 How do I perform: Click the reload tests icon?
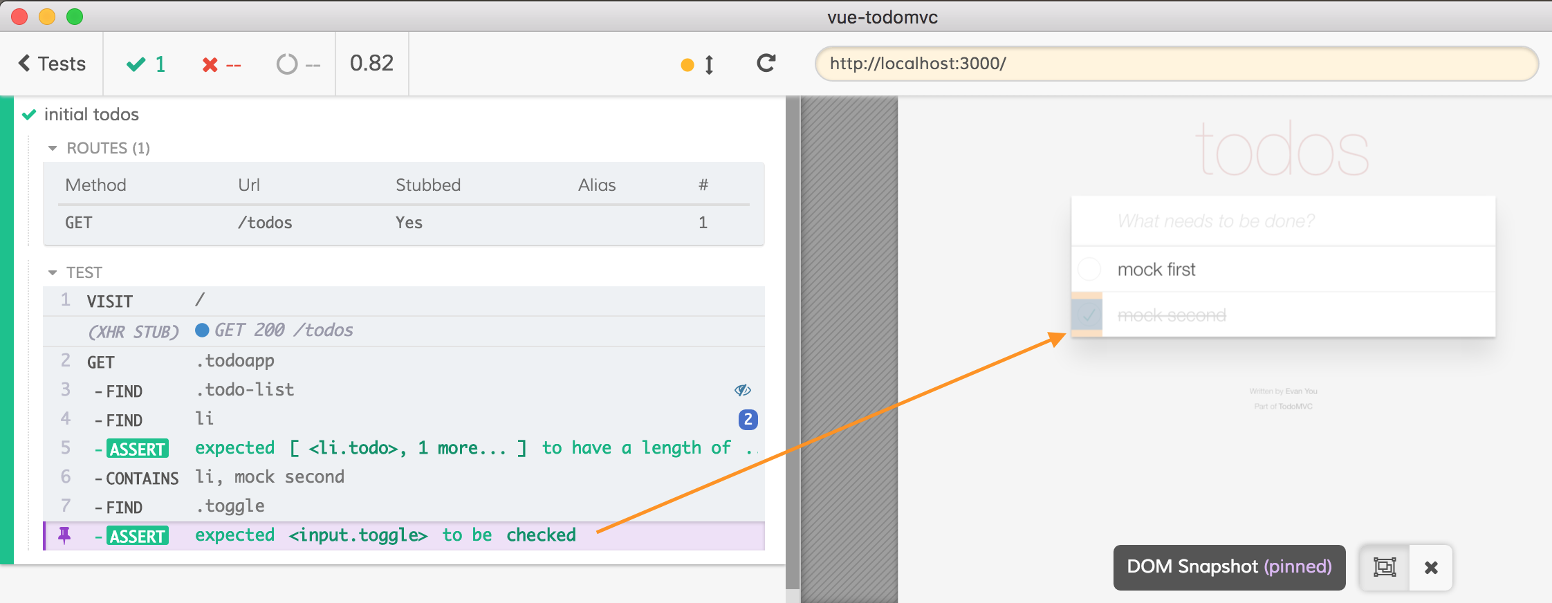coord(766,64)
